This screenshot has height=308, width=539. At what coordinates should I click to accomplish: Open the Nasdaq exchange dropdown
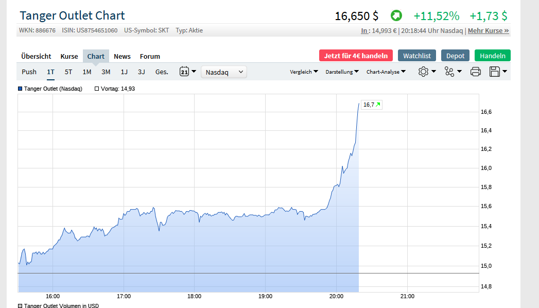pyautogui.click(x=223, y=72)
